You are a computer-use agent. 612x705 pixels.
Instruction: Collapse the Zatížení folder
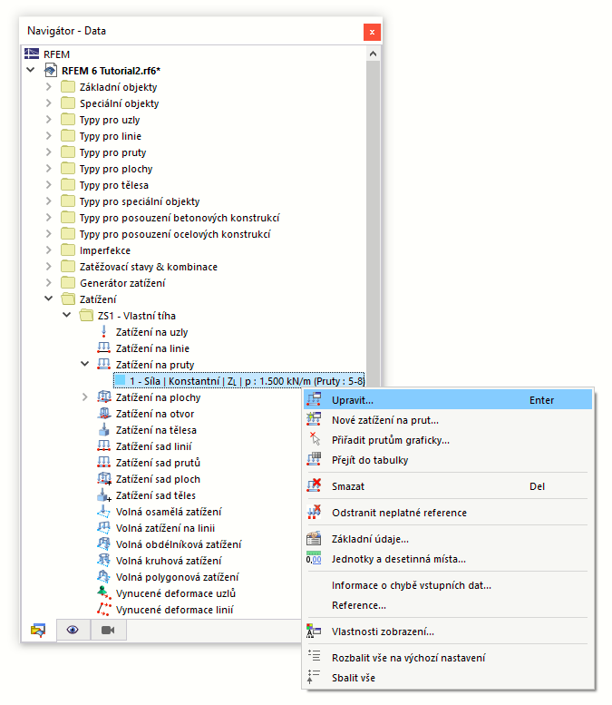pyautogui.click(x=49, y=299)
